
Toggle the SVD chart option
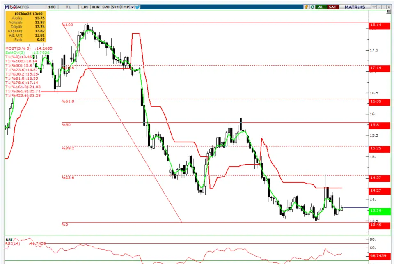click(106, 7)
